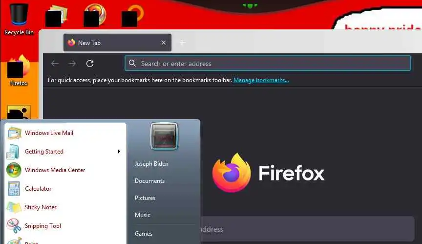This screenshot has height=244, width=422.
Task: Click the search magnifier in address bar
Action: (x=132, y=63)
